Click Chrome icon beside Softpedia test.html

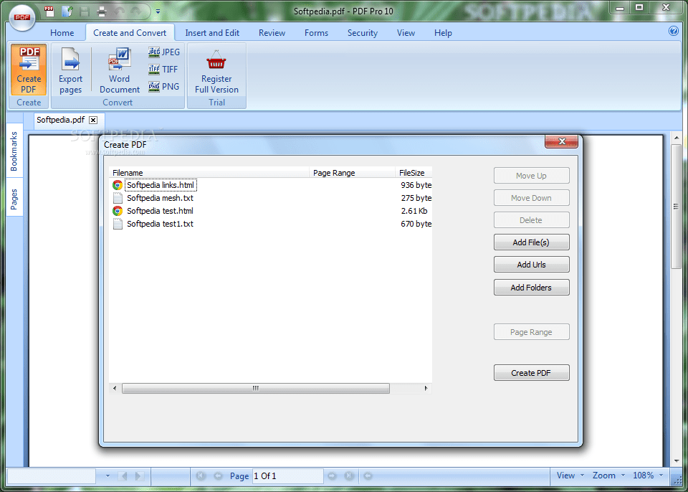click(x=118, y=211)
